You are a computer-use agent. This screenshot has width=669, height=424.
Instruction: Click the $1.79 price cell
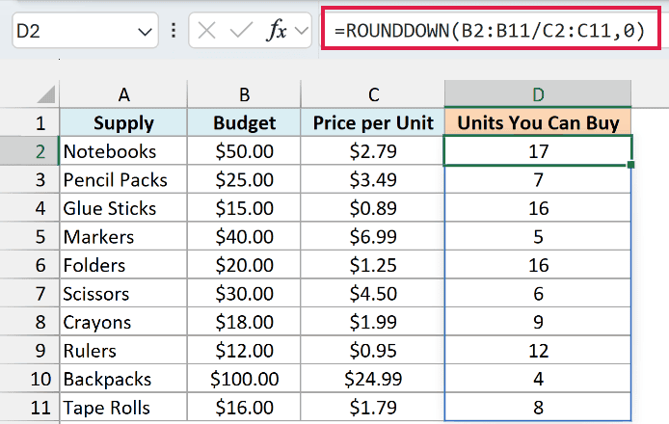[x=373, y=408]
